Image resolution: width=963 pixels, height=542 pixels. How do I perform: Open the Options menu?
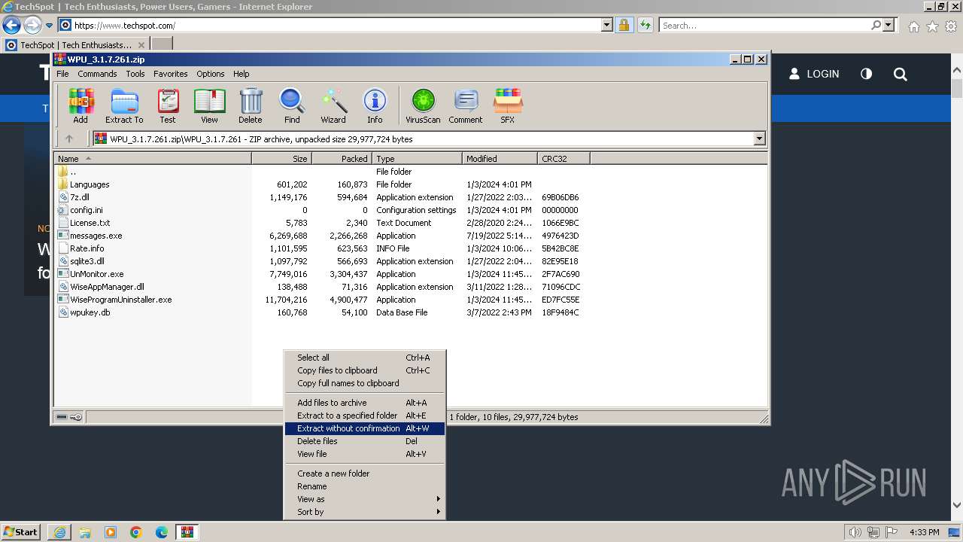(x=211, y=74)
